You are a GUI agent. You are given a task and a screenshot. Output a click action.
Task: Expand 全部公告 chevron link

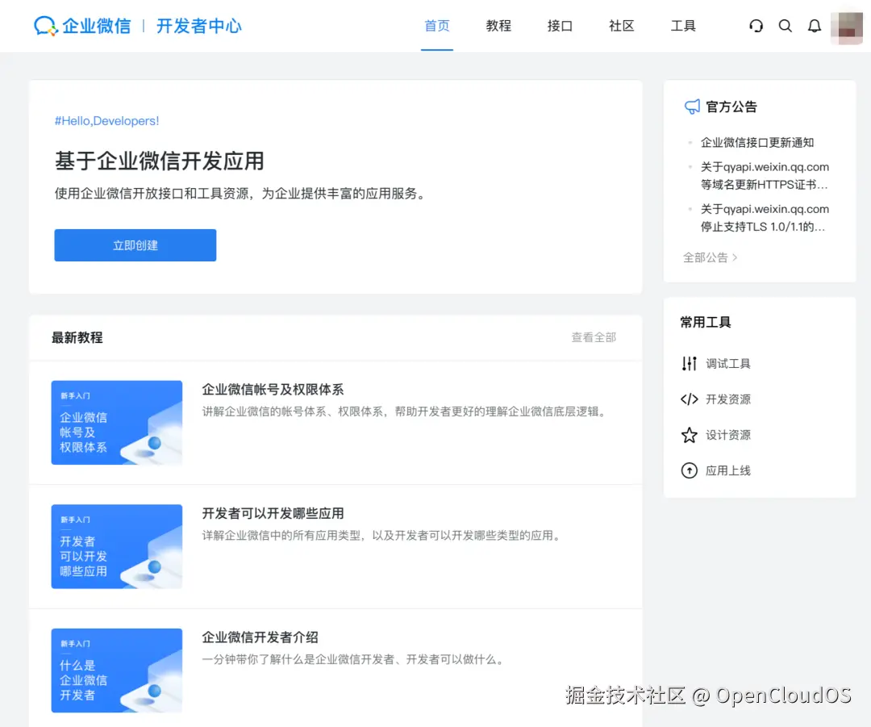click(710, 257)
